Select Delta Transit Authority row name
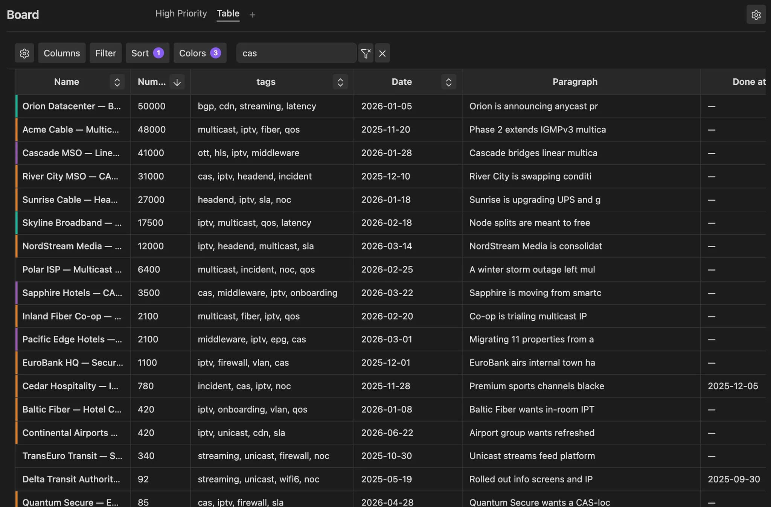 (71, 479)
